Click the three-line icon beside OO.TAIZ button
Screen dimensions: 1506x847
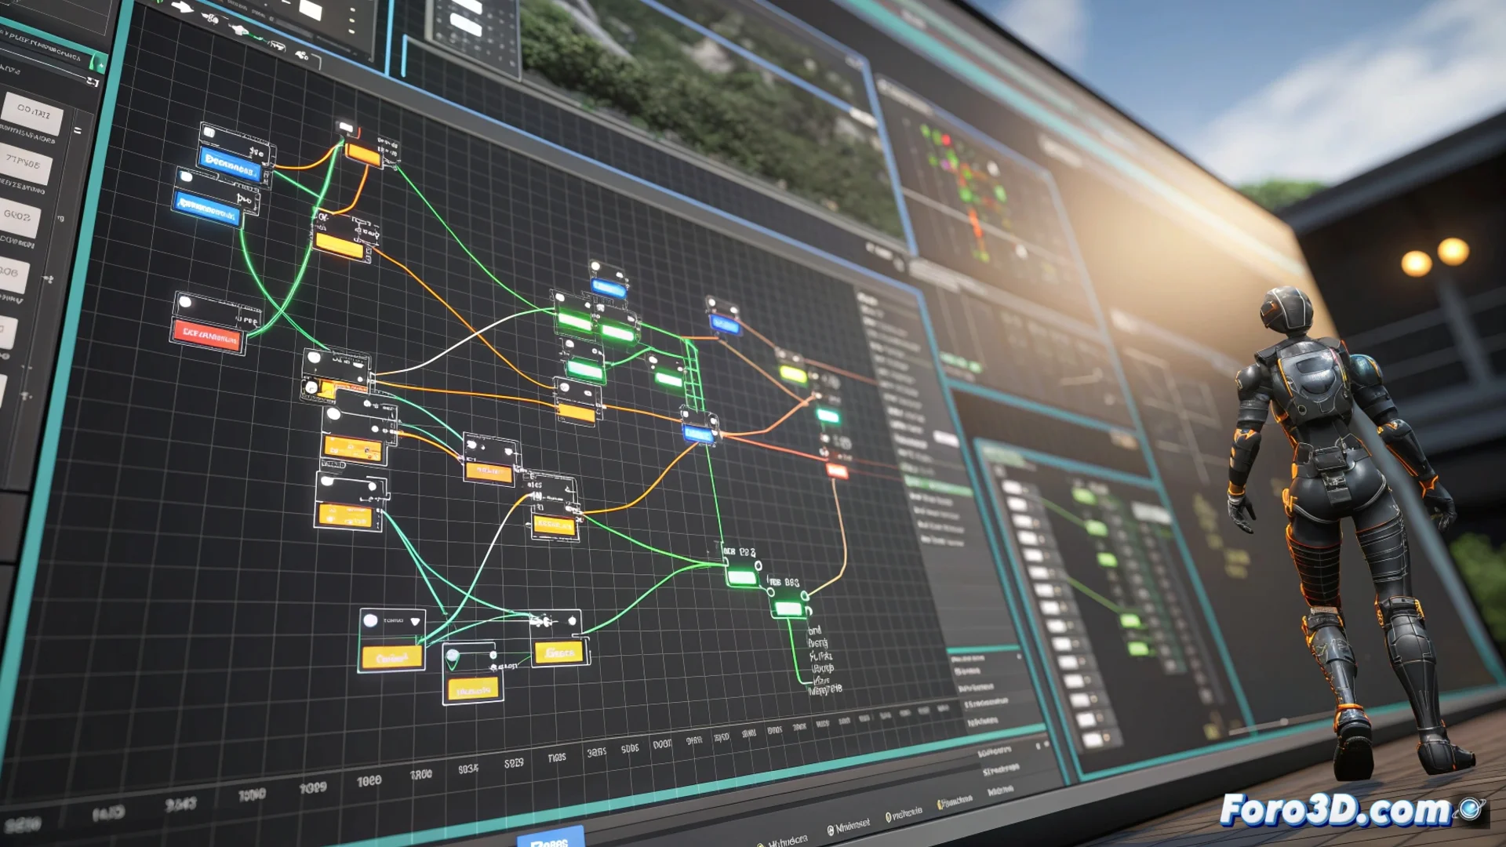[x=77, y=130]
